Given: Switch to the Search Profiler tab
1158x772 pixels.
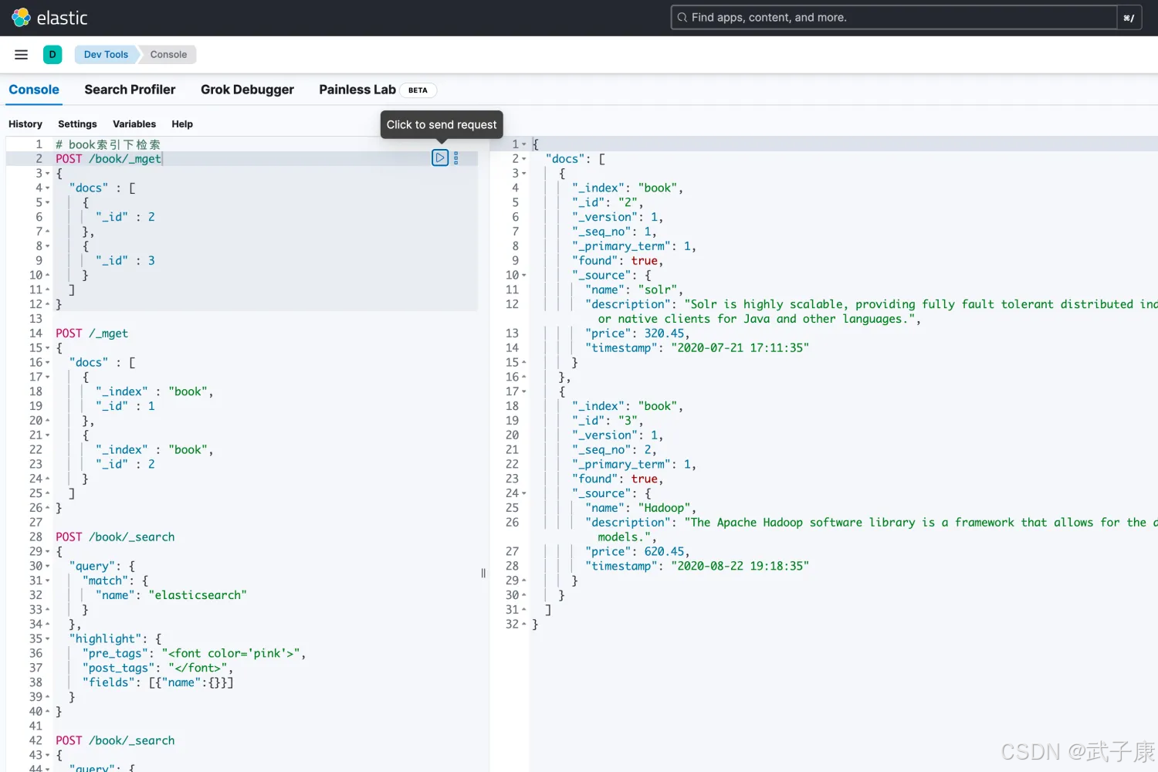Looking at the screenshot, I should (130, 90).
